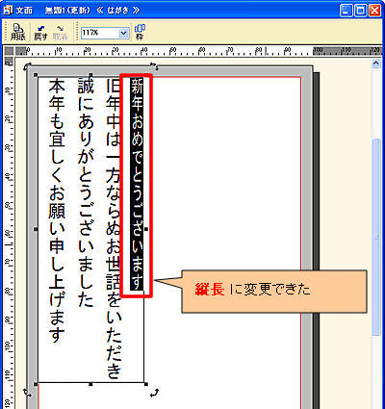Click the bottom-middle resize handle of text frame
Image resolution: width=385 pixels, height=409 pixels.
90,384
